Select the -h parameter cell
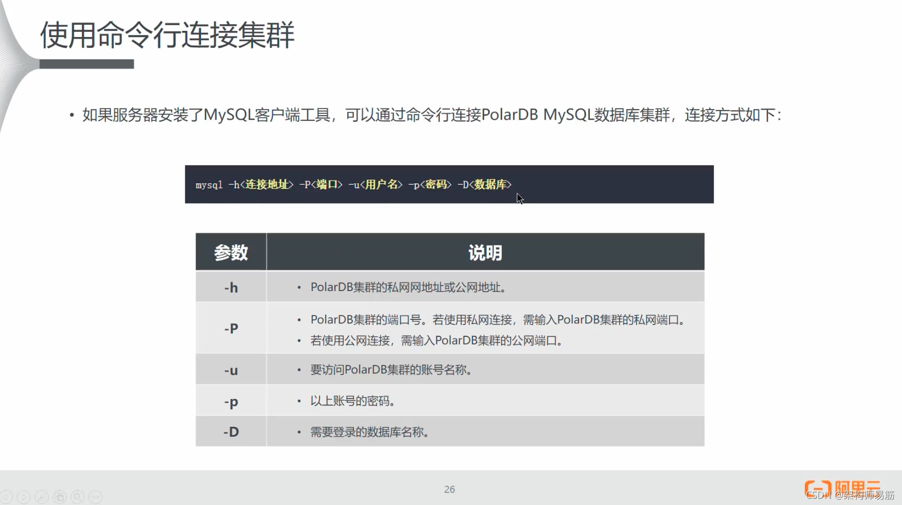The height and width of the screenshot is (505, 902). click(231, 287)
